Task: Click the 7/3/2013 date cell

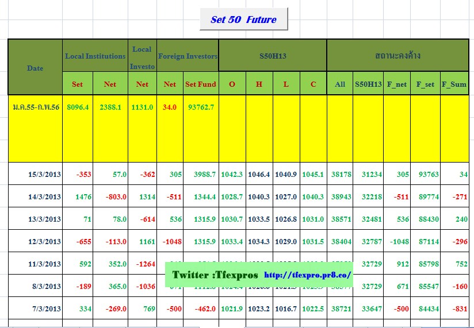Action: pyautogui.click(x=45, y=309)
